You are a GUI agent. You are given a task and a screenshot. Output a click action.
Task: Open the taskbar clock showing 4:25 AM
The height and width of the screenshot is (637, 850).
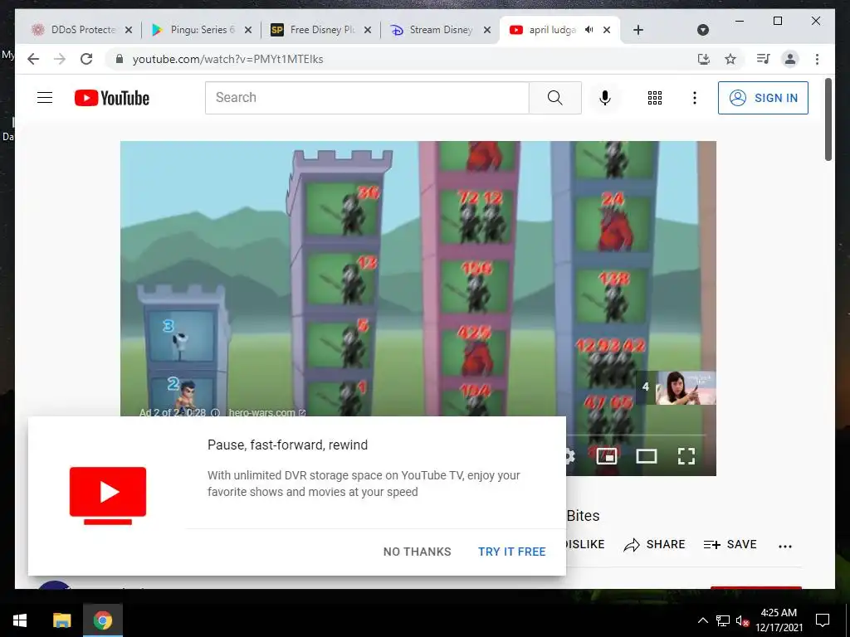point(779,620)
